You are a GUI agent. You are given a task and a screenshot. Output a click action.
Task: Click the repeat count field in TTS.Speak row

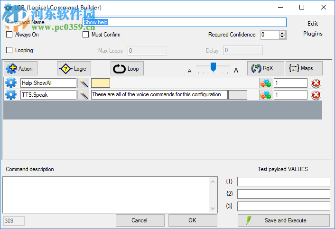[290, 95]
